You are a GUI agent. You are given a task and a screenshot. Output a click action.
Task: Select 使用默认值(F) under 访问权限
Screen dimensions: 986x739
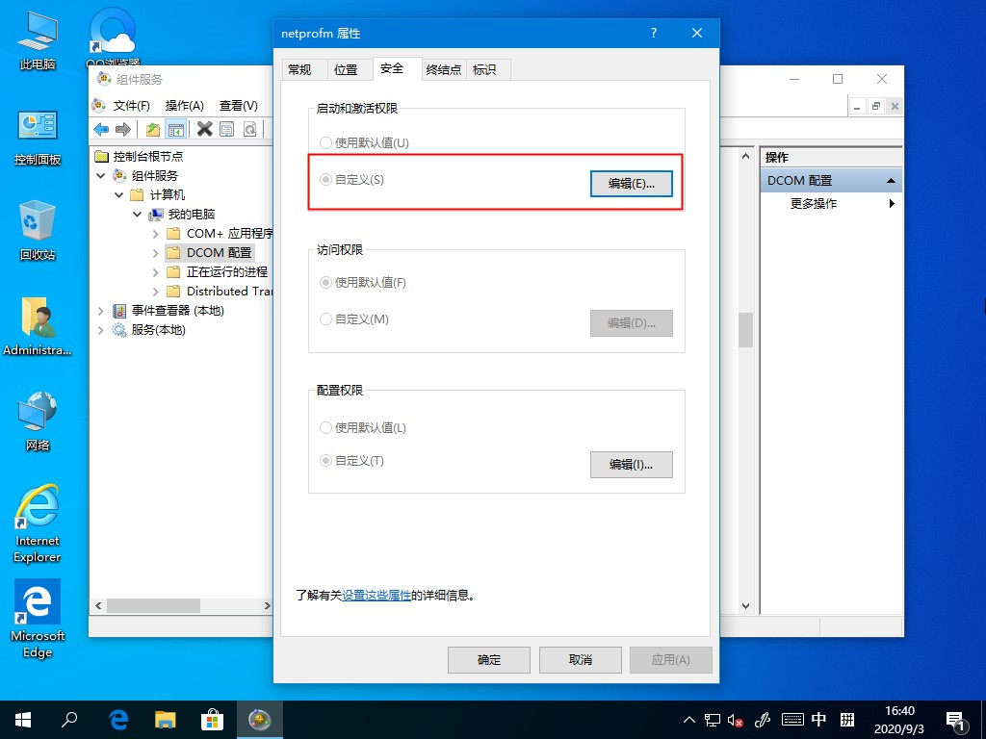(x=325, y=283)
